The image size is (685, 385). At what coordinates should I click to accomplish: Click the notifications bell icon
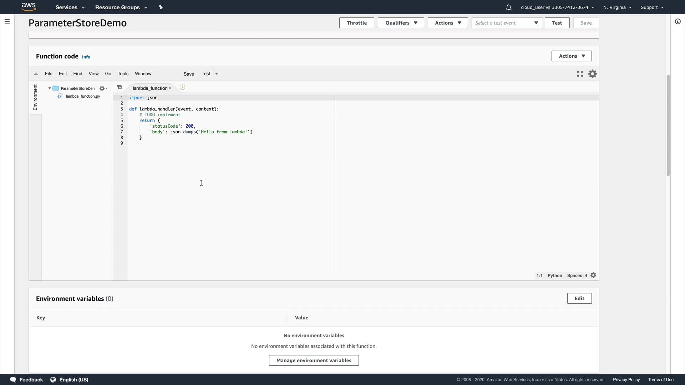pos(508,7)
